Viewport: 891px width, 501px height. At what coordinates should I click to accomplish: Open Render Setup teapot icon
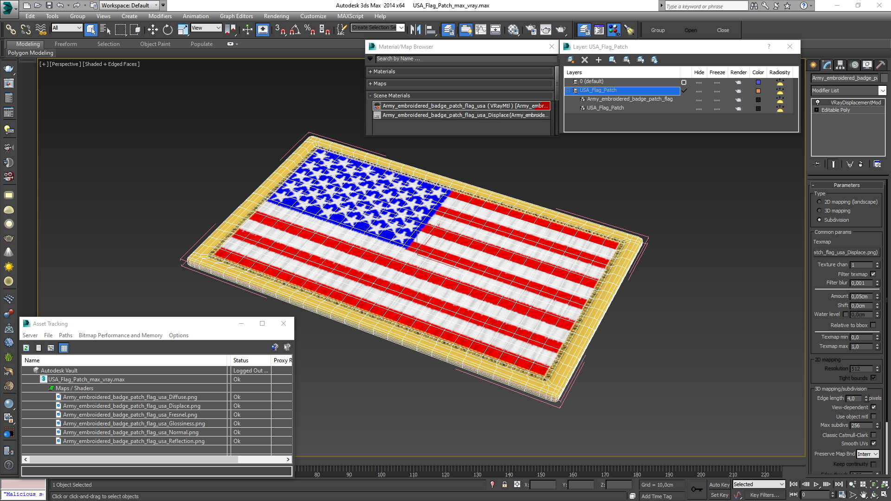(530, 30)
